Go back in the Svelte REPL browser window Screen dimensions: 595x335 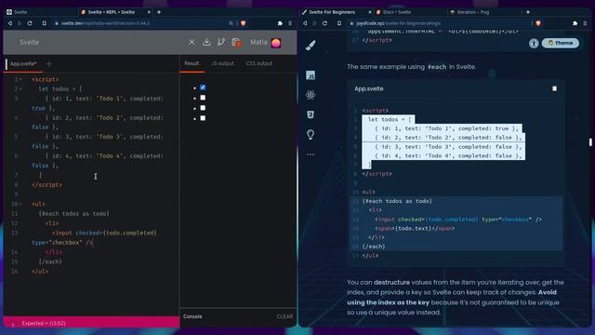click(x=10, y=23)
